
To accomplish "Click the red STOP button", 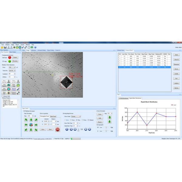I will point(58,130).
